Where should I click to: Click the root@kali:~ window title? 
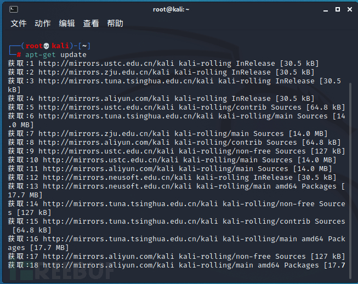tap(171, 9)
